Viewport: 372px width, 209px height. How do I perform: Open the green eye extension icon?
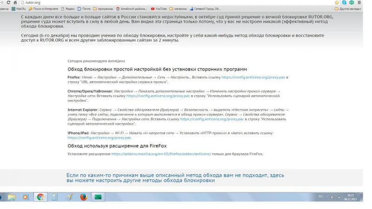point(352,2)
